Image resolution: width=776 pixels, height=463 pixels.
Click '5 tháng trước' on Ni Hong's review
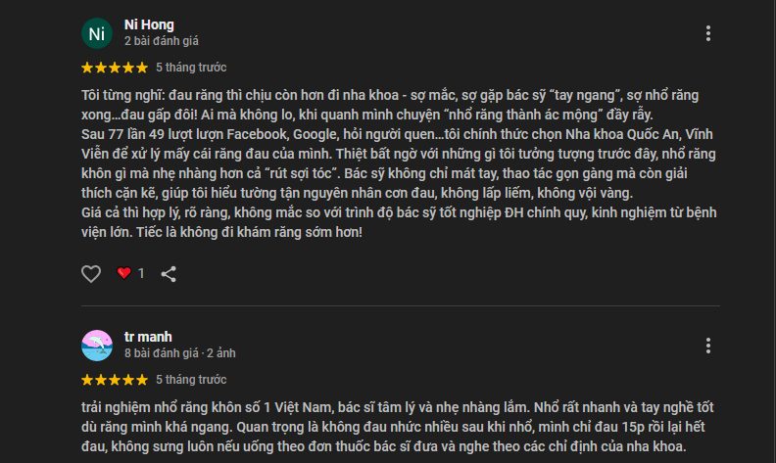click(x=191, y=68)
